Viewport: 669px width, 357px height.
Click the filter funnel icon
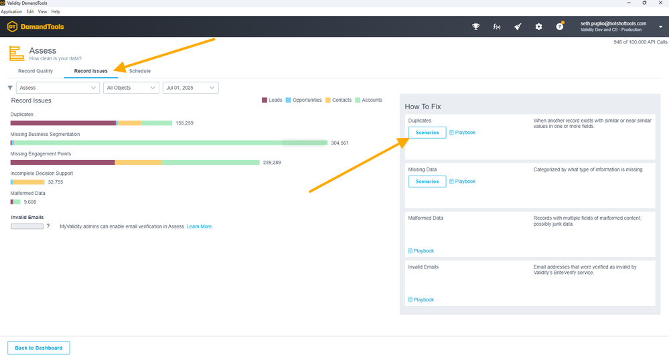click(x=10, y=88)
